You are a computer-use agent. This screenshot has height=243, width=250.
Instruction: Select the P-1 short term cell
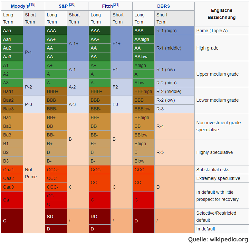34,52
